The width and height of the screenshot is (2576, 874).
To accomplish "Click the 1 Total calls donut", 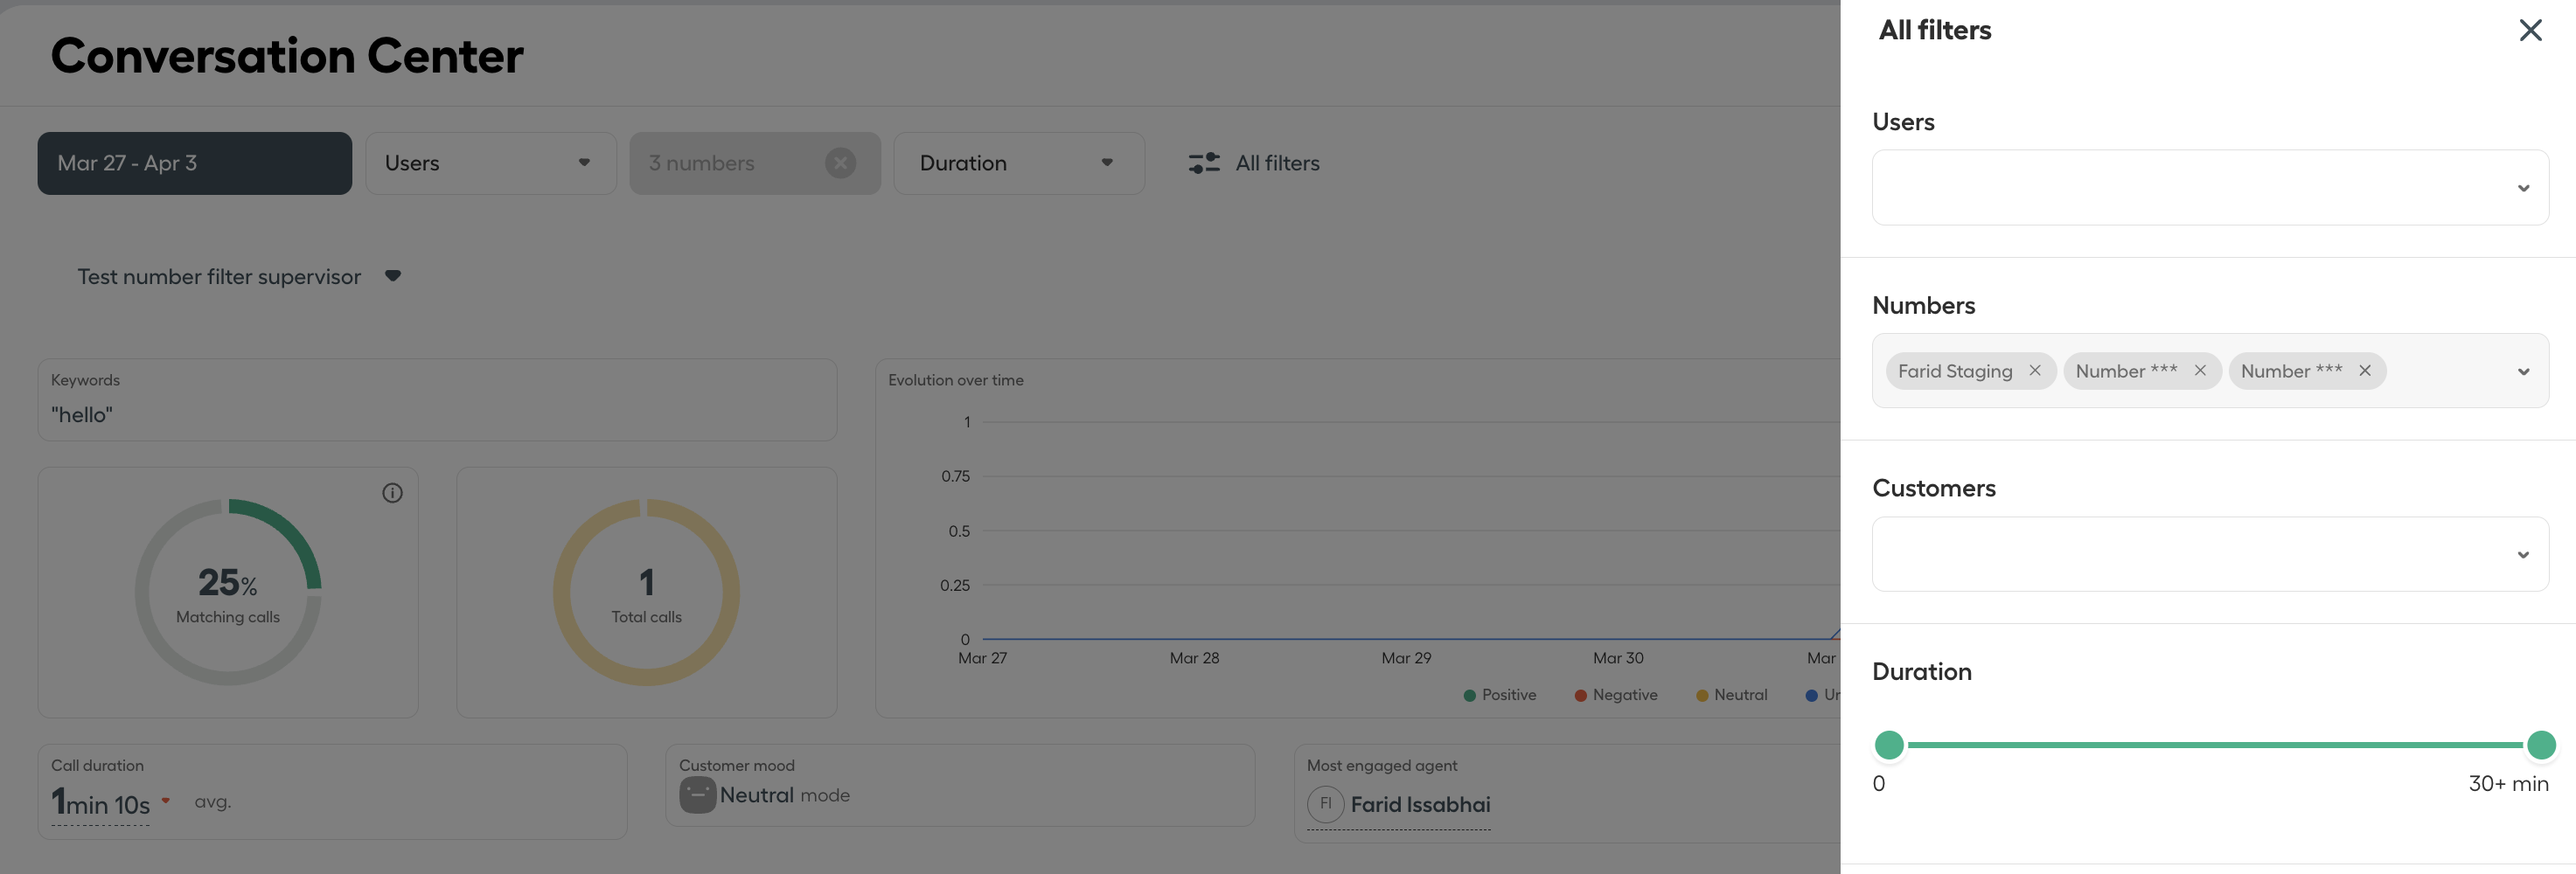I will click(x=646, y=592).
